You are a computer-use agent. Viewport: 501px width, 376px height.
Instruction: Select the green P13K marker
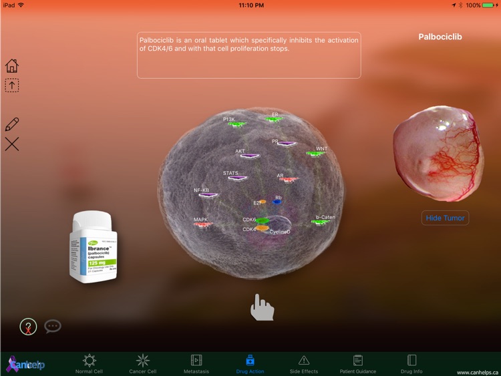(237, 124)
